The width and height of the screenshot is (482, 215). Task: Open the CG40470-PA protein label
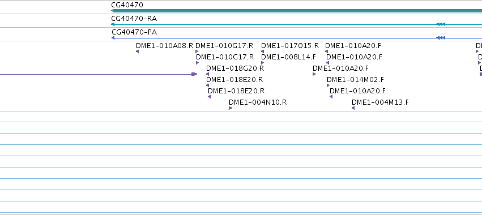click(134, 32)
